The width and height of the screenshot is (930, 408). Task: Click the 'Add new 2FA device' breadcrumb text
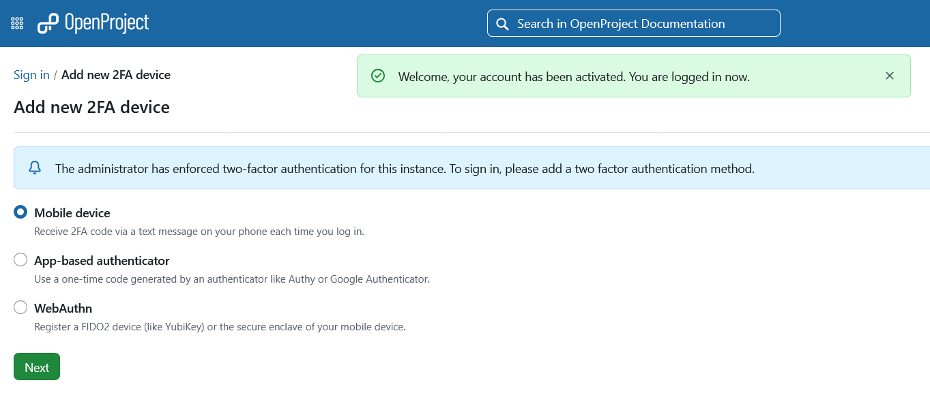[116, 75]
